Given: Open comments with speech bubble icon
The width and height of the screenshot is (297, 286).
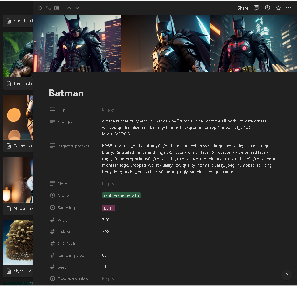Looking at the screenshot, I should pos(256,8).
